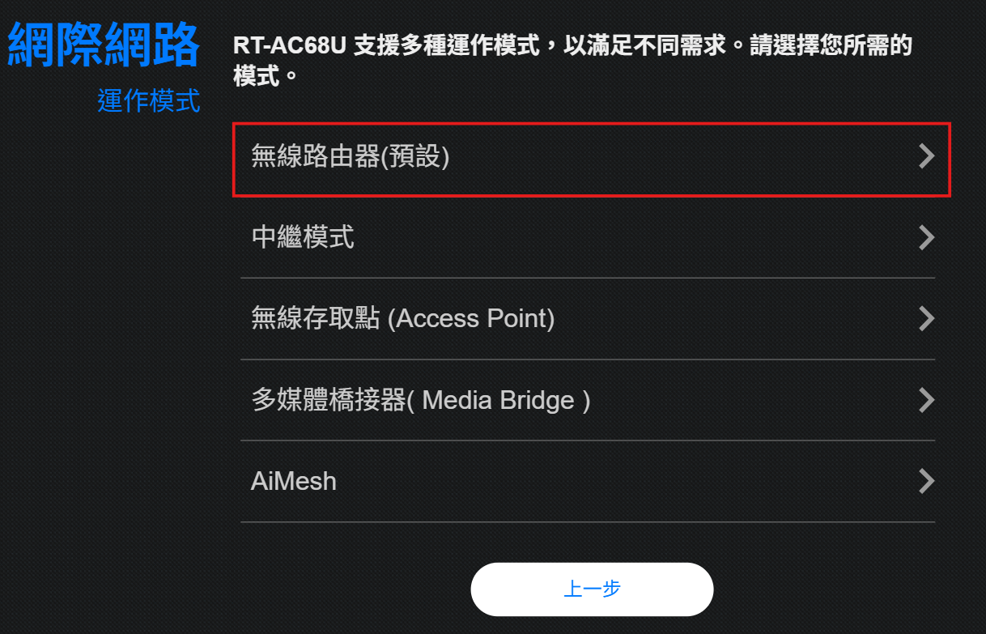The image size is (986, 634).
Task: Click the RT-AC68U description text area
Action: click(x=567, y=57)
